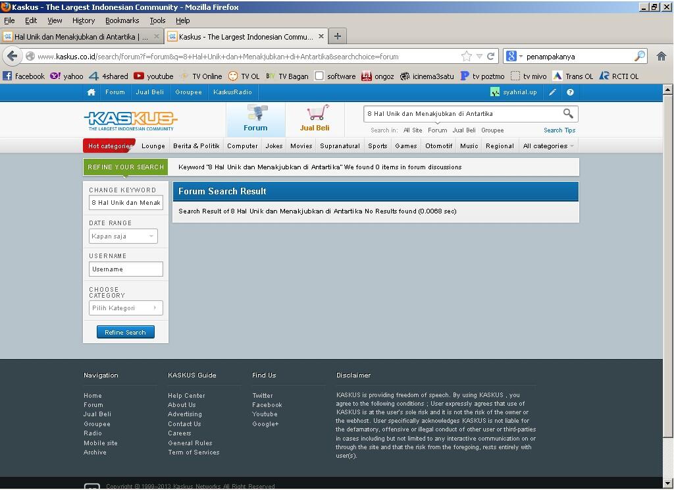Viewport: 674px width, 490px height.
Task: Click the Change Keyword input field
Action: coord(126,202)
